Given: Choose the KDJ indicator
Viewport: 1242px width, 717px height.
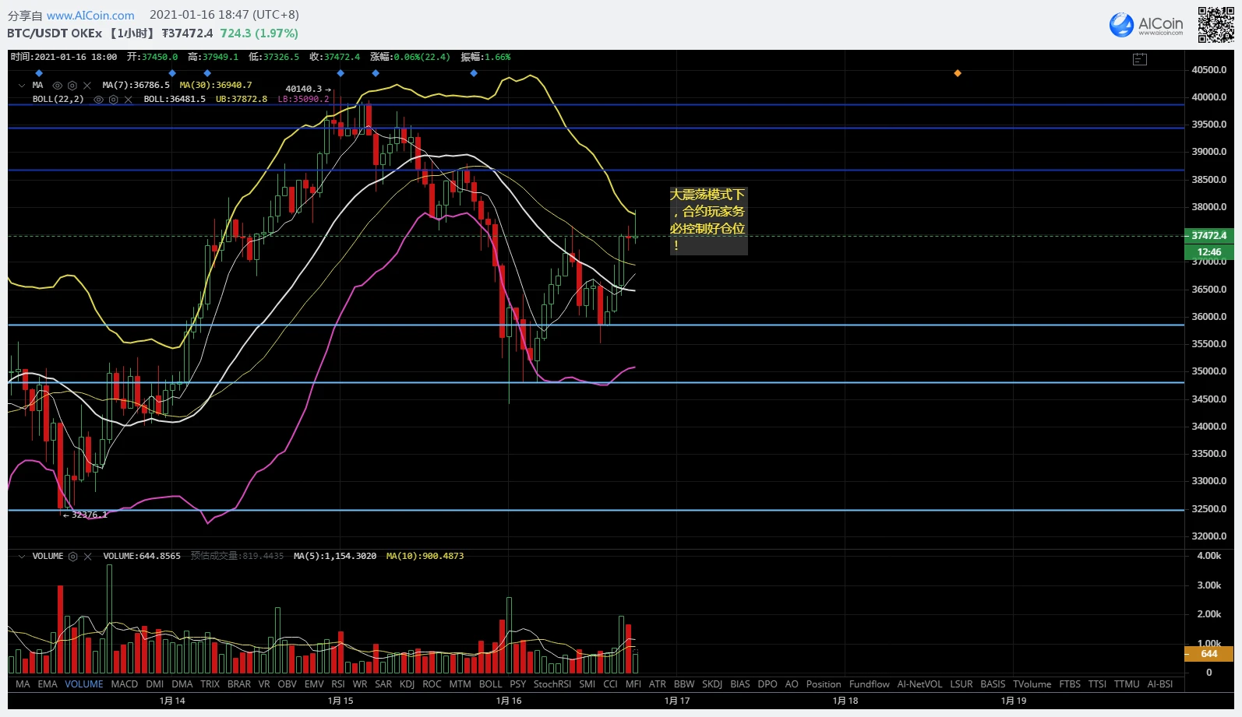Looking at the screenshot, I should (407, 684).
